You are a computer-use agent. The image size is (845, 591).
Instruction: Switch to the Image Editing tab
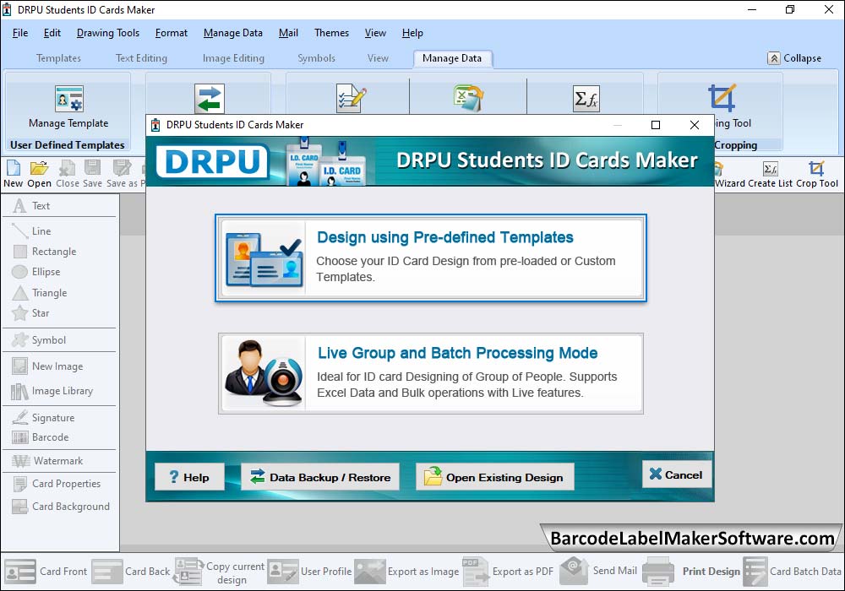point(233,58)
